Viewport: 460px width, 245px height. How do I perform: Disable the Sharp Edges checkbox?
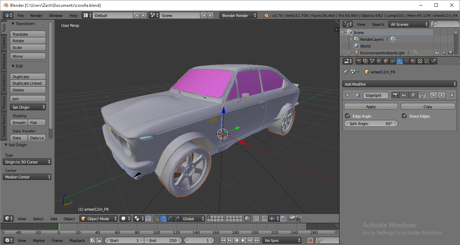tap(404, 116)
